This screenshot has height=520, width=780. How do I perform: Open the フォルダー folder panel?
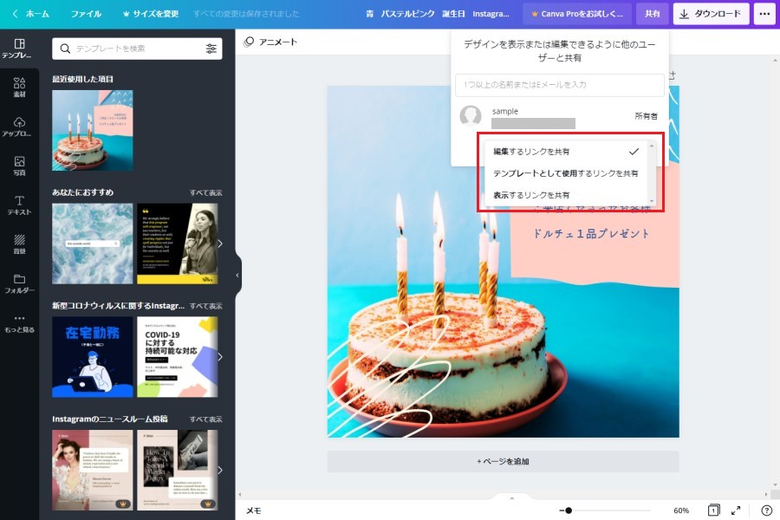(19, 283)
